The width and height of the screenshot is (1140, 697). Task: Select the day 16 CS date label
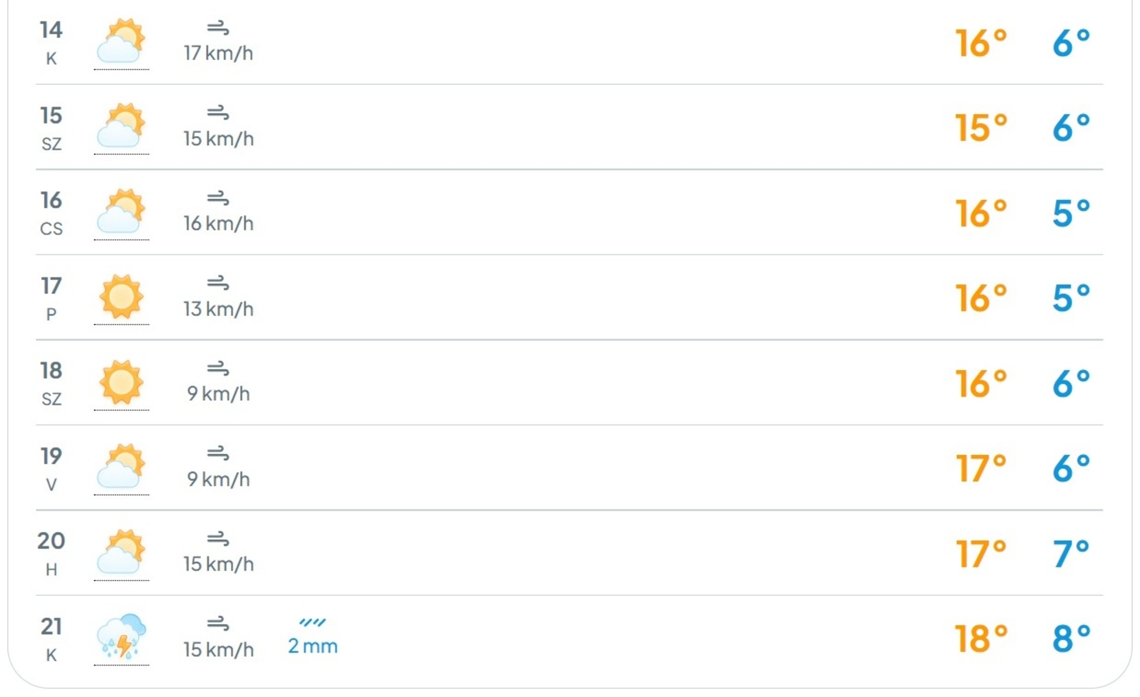click(x=51, y=213)
